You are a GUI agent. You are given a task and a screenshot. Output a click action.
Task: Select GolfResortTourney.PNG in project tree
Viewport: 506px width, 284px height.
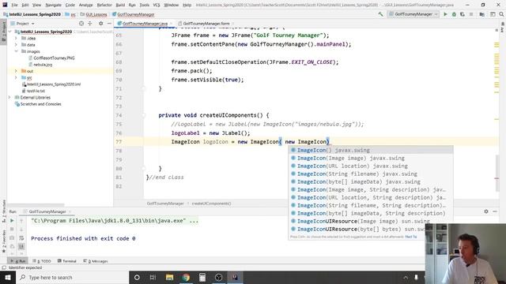tap(54, 58)
